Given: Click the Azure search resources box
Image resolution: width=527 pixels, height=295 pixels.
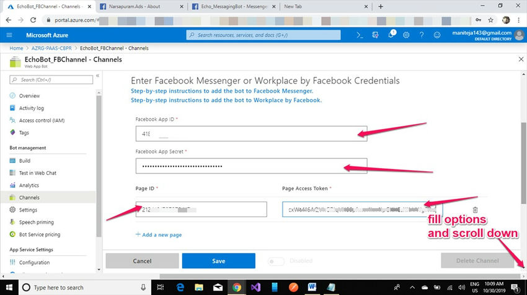Looking at the screenshot, I should 263,35.
